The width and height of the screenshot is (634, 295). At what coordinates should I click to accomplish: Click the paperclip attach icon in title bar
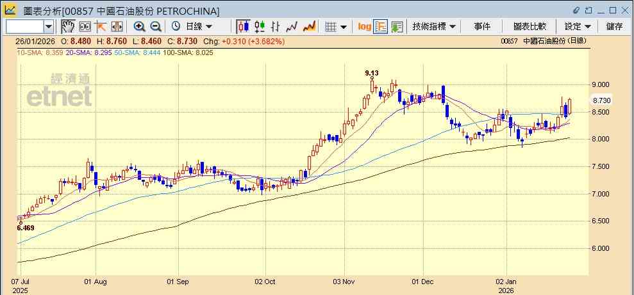coord(576,10)
